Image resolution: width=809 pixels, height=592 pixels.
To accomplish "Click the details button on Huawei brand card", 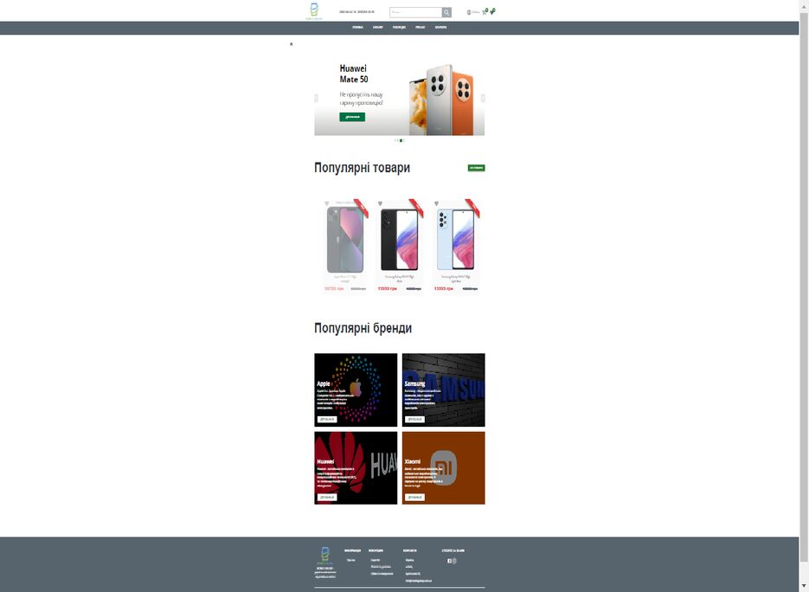I will (x=326, y=497).
